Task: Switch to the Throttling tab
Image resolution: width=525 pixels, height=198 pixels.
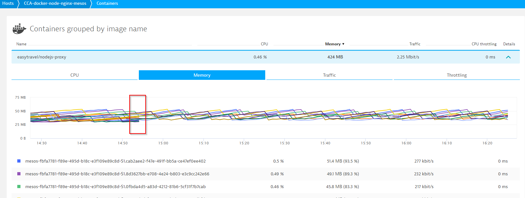Action: tap(457, 75)
